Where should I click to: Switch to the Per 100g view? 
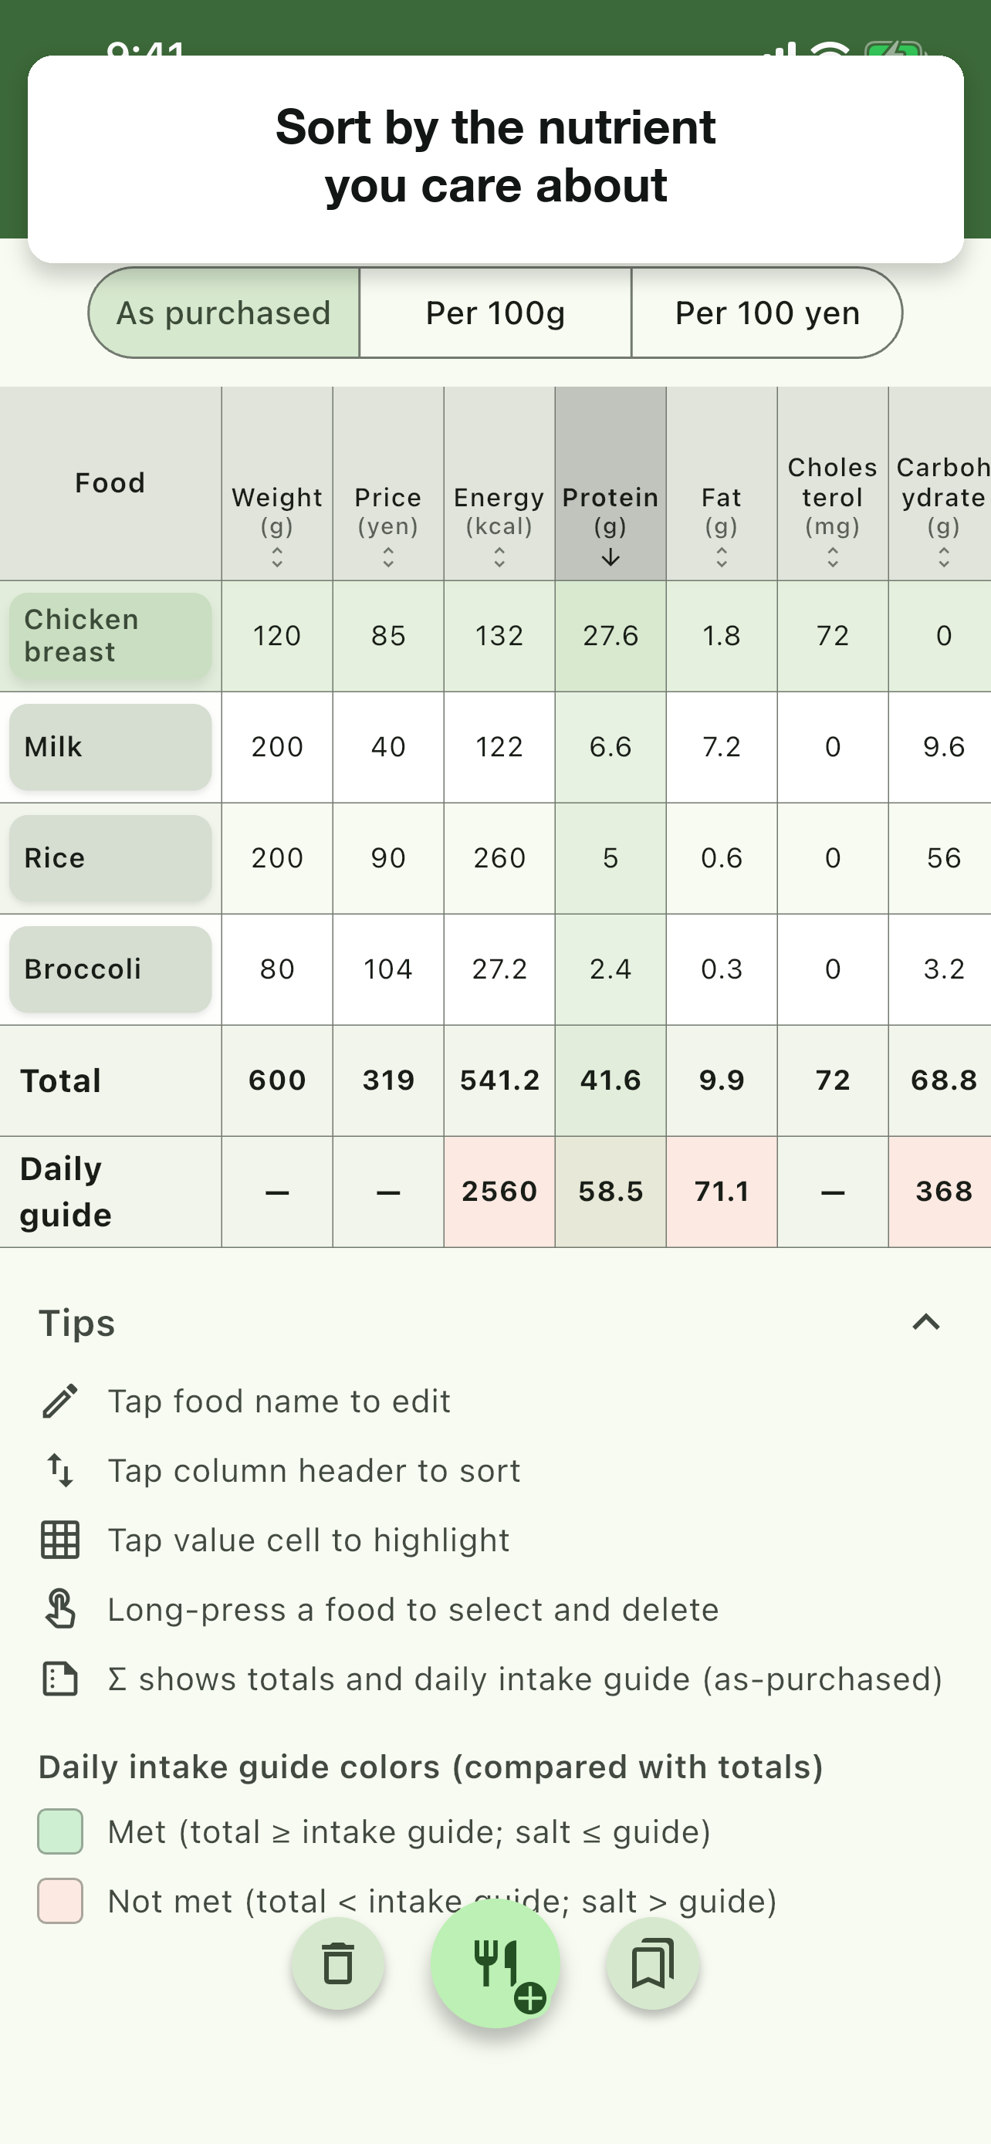[x=495, y=313]
